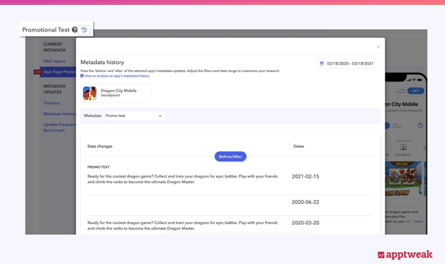Click the calendar icon in date range

[322, 64]
